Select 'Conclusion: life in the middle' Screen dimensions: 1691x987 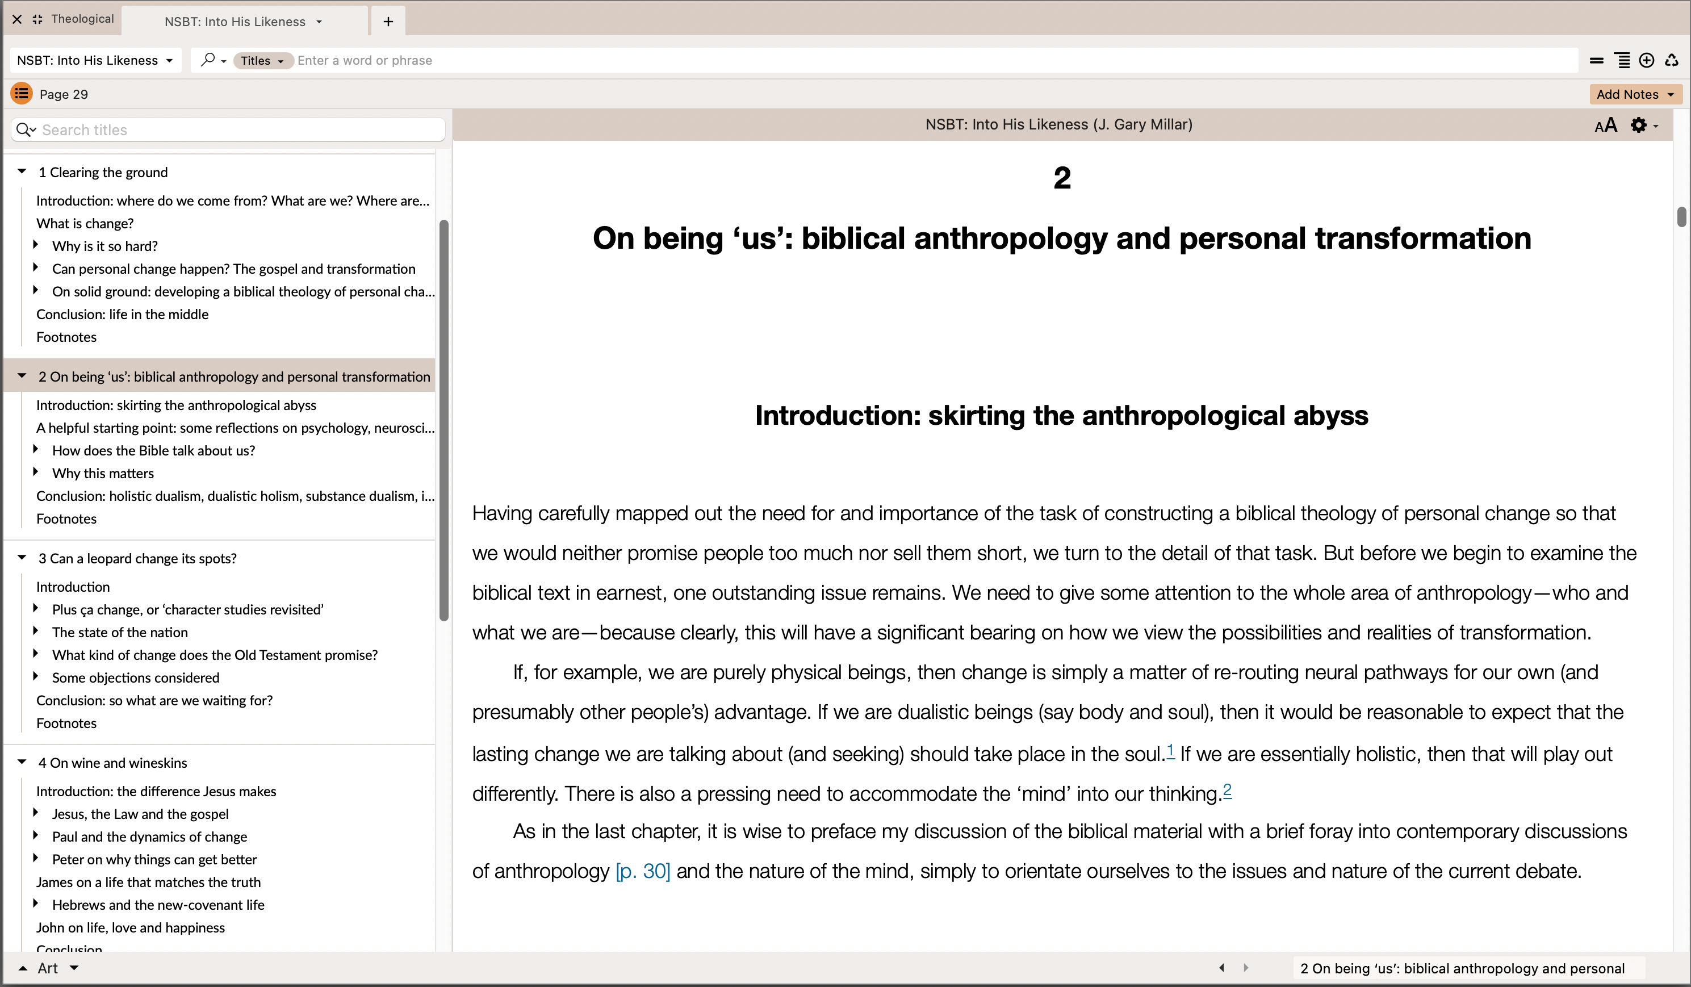tap(122, 314)
